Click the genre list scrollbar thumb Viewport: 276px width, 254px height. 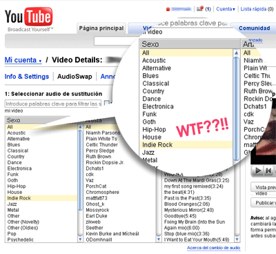(80, 170)
